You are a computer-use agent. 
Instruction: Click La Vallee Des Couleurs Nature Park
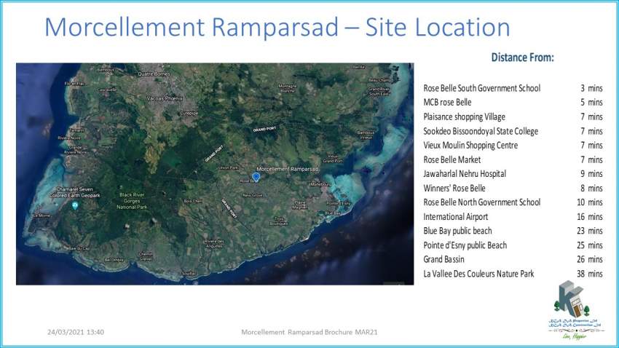[x=478, y=274]
